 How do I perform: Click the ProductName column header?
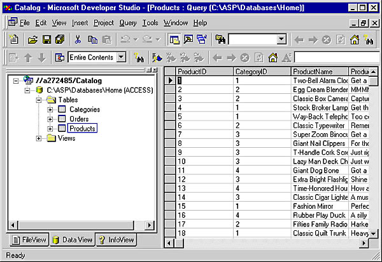pyautogui.click(x=313, y=71)
